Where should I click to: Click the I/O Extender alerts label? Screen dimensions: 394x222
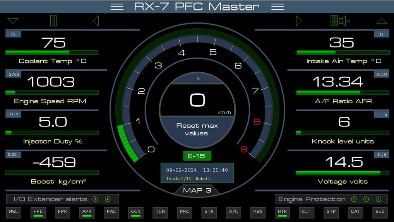pyautogui.click(x=50, y=199)
